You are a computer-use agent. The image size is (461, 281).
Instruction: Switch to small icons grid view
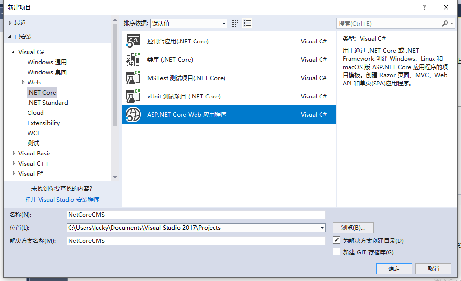[235, 23]
